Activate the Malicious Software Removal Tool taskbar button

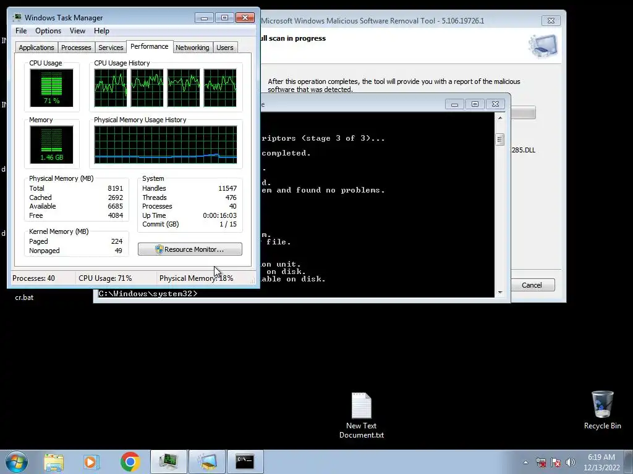(x=207, y=462)
